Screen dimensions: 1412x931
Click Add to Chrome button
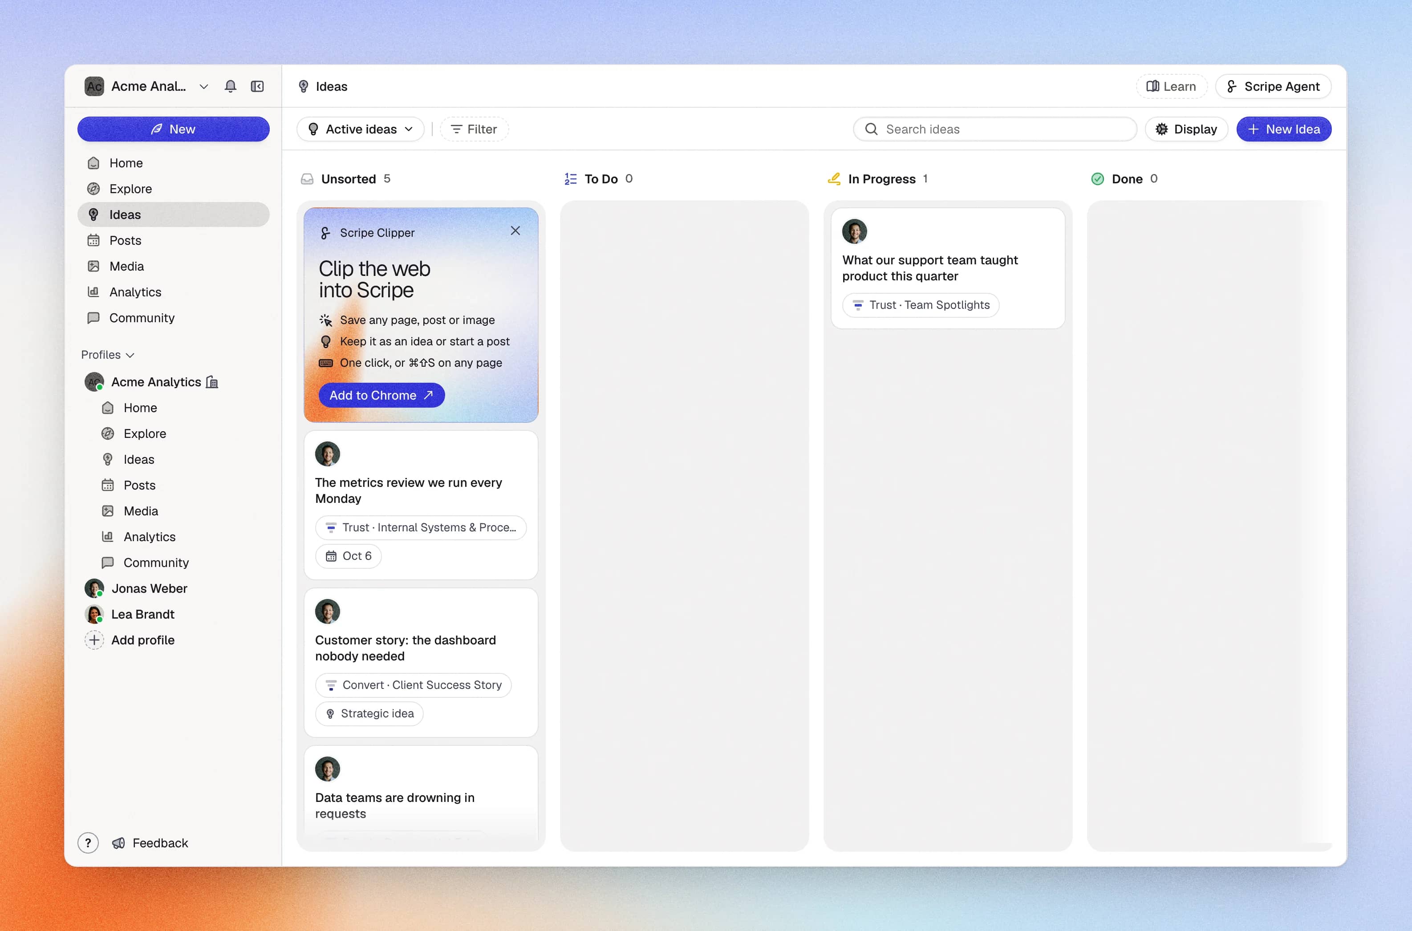381,395
